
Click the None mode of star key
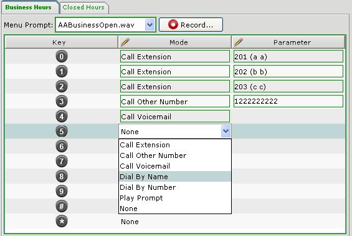(x=130, y=222)
